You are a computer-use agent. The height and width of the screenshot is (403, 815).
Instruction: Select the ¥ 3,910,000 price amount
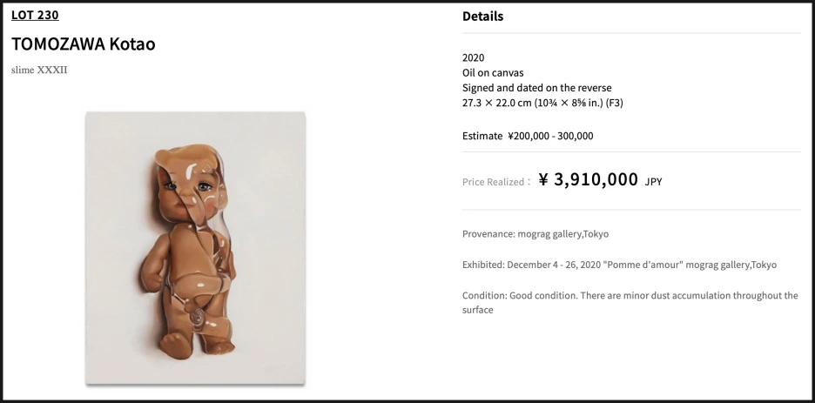pos(588,179)
